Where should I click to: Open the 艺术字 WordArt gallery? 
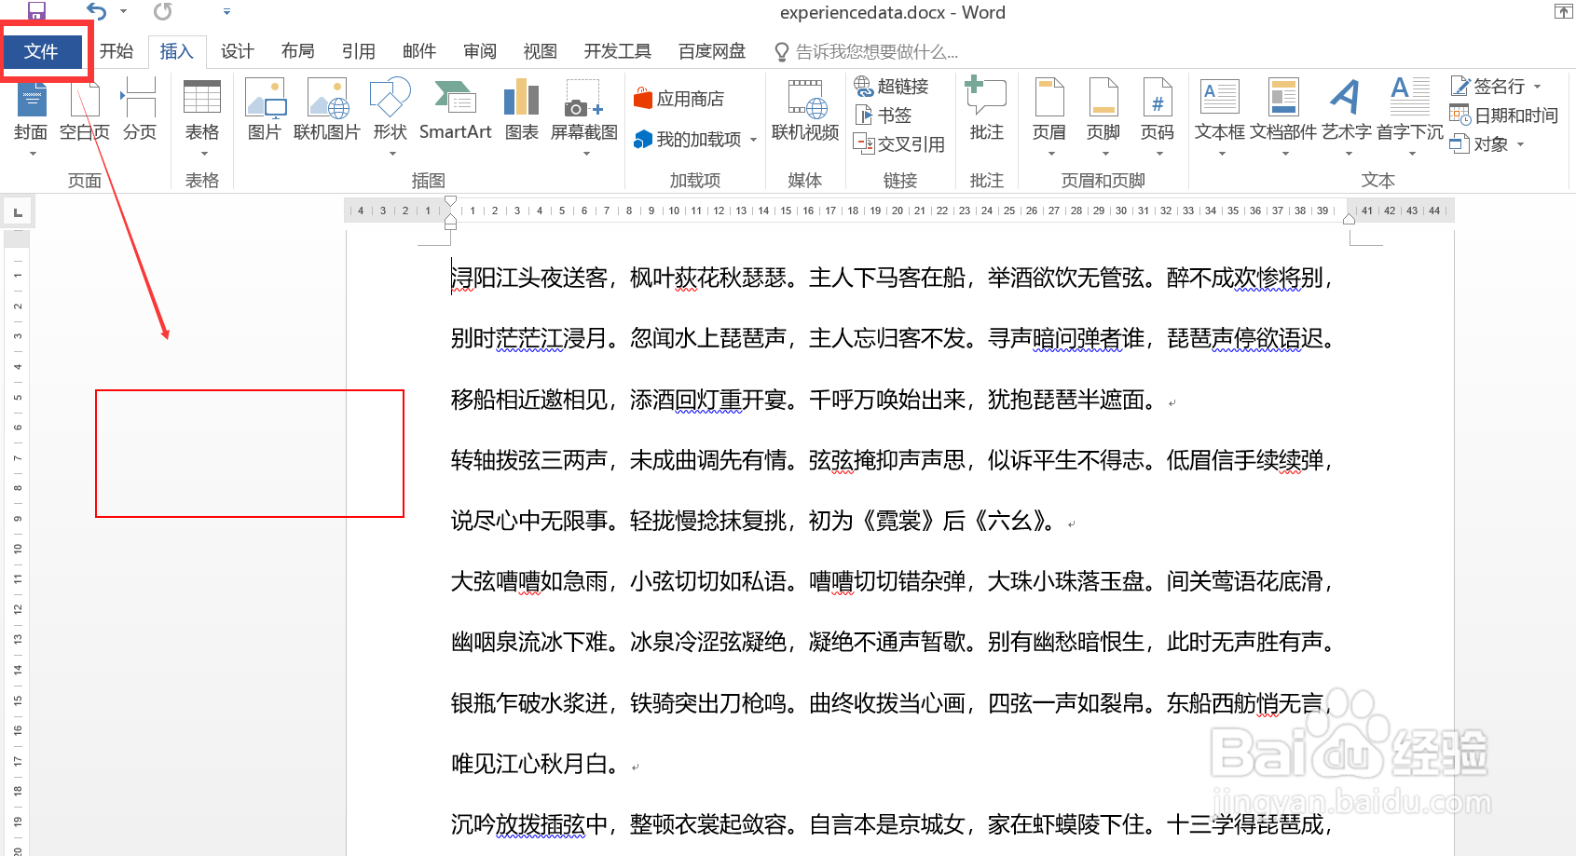[1347, 117]
